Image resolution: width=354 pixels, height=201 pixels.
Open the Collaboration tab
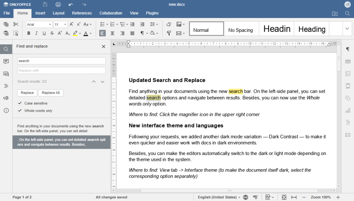(x=111, y=13)
